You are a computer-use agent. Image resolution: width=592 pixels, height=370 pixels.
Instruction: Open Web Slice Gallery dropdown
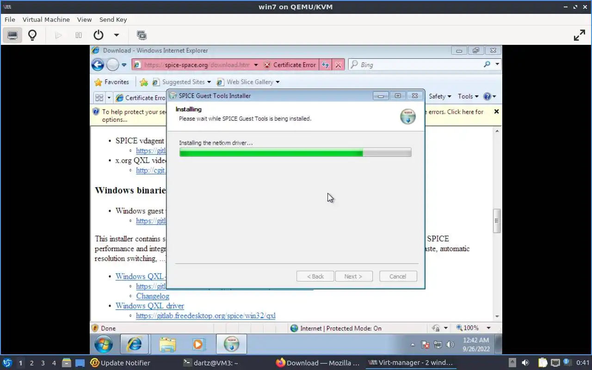click(x=248, y=82)
